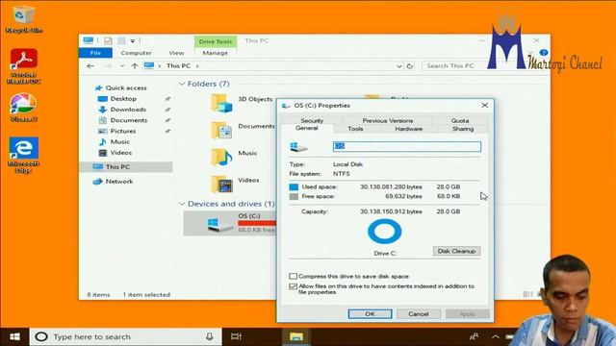
Task: Open the Manage ribbon tab
Action: 216,53
